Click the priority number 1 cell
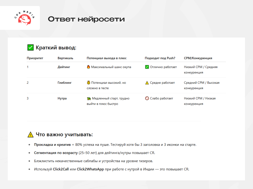253x189 pixels. 28,67
